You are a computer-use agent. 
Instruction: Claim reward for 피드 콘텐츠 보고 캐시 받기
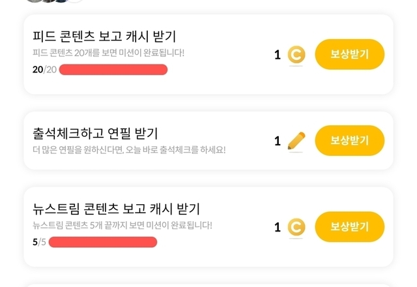(x=349, y=54)
